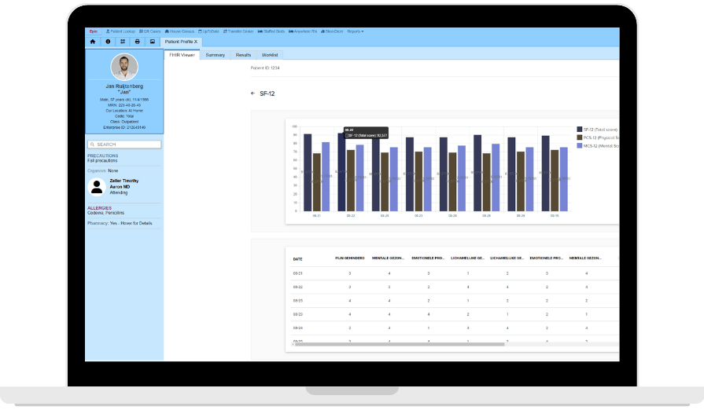Click the sidebar Search input field
Screen dimensions: 704x410
click(x=124, y=145)
